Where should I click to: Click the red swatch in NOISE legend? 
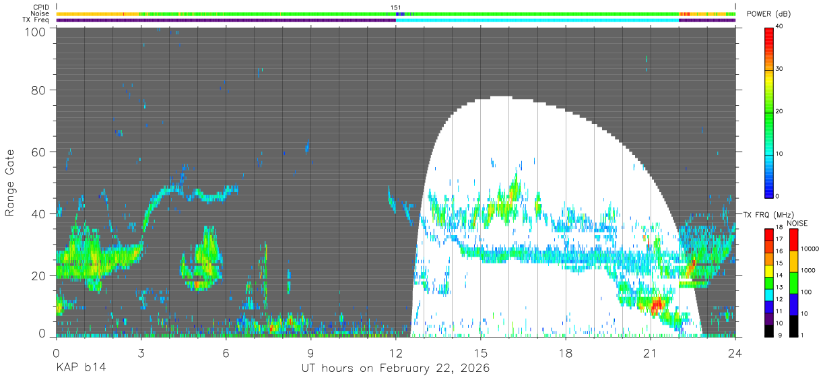coord(795,240)
